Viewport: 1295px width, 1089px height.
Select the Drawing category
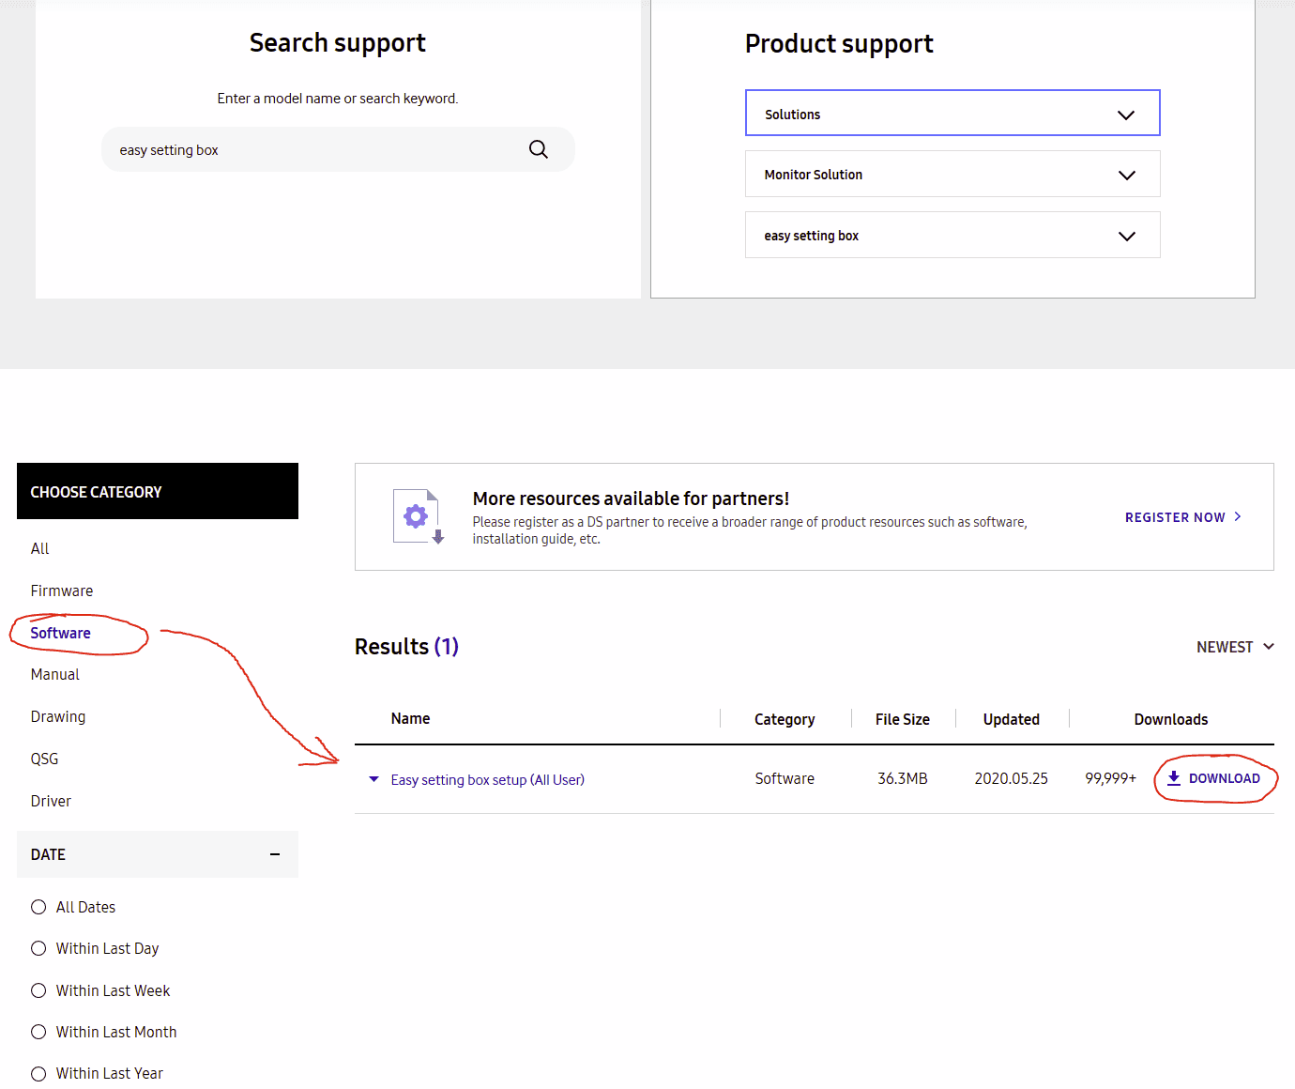pyautogui.click(x=58, y=716)
